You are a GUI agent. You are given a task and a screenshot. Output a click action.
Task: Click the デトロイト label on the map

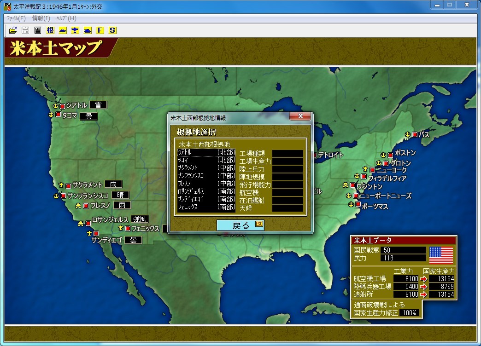[330, 155]
